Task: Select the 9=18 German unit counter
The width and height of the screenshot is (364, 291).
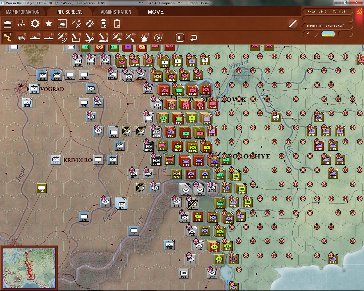Action: pyautogui.click(x=156, y=160)
